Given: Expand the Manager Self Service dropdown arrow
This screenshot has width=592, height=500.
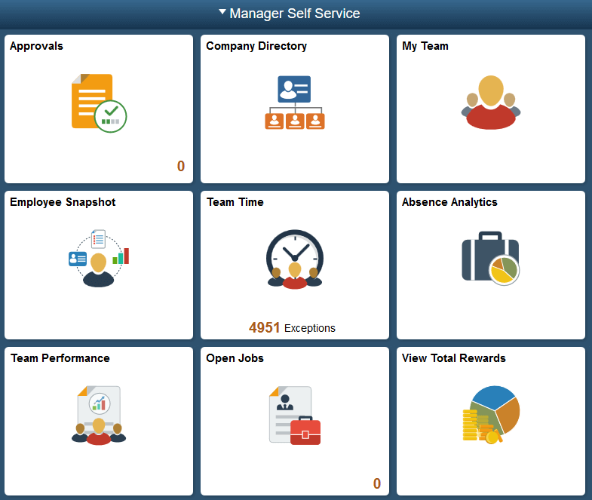Looking at the screenshot, I should [x=222, y=13].
